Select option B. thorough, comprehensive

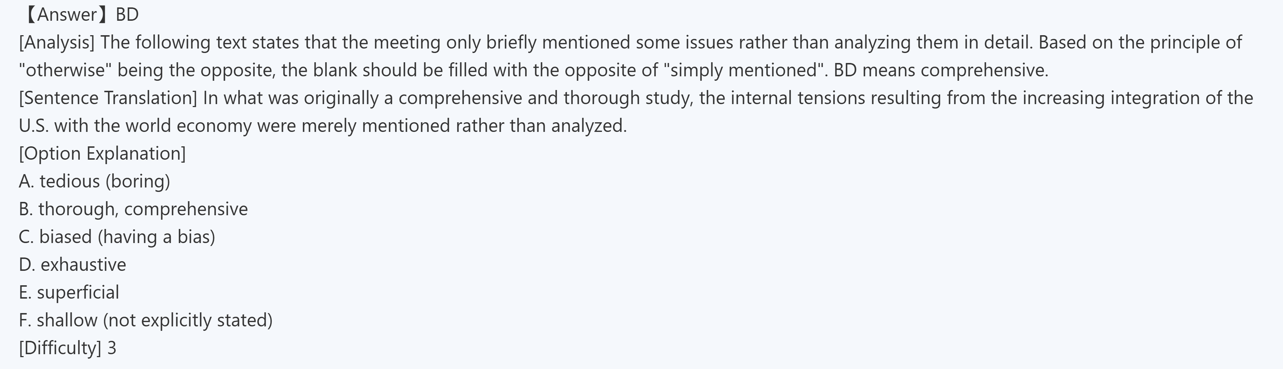tap(133, 209)
